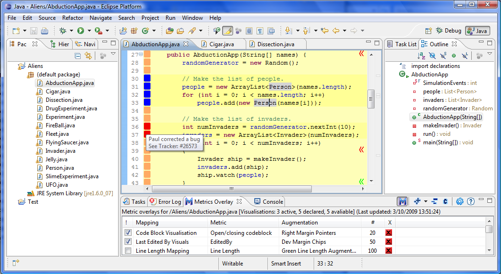Select FlyingSaucer.java in Package Explorer

click(67, 142)
